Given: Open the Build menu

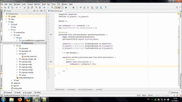Looking at the screenshot, I should [44, 4].
